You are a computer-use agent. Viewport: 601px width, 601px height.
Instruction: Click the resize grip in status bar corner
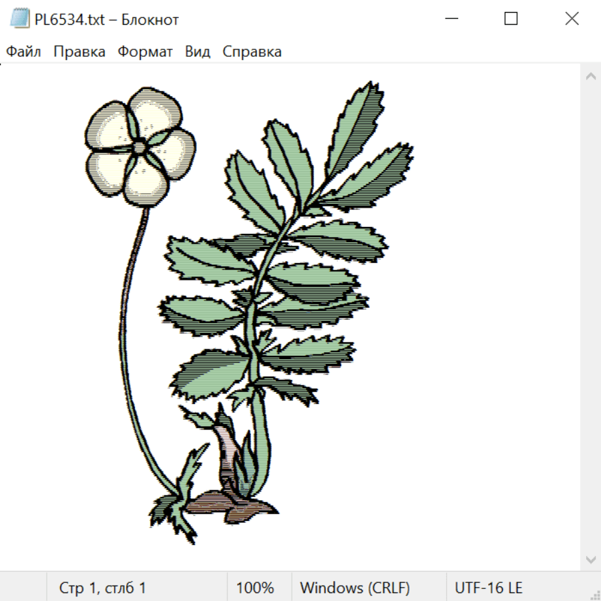pos(594,594)
